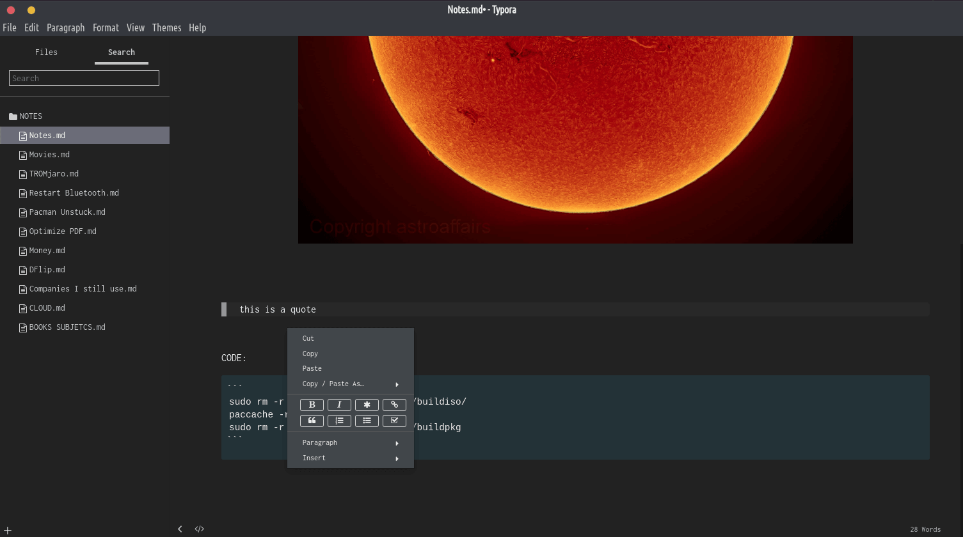The width and height of the screenshot is (963, 537).
Task: Expand the Insert submenu arrow
Action: (397, 458)
